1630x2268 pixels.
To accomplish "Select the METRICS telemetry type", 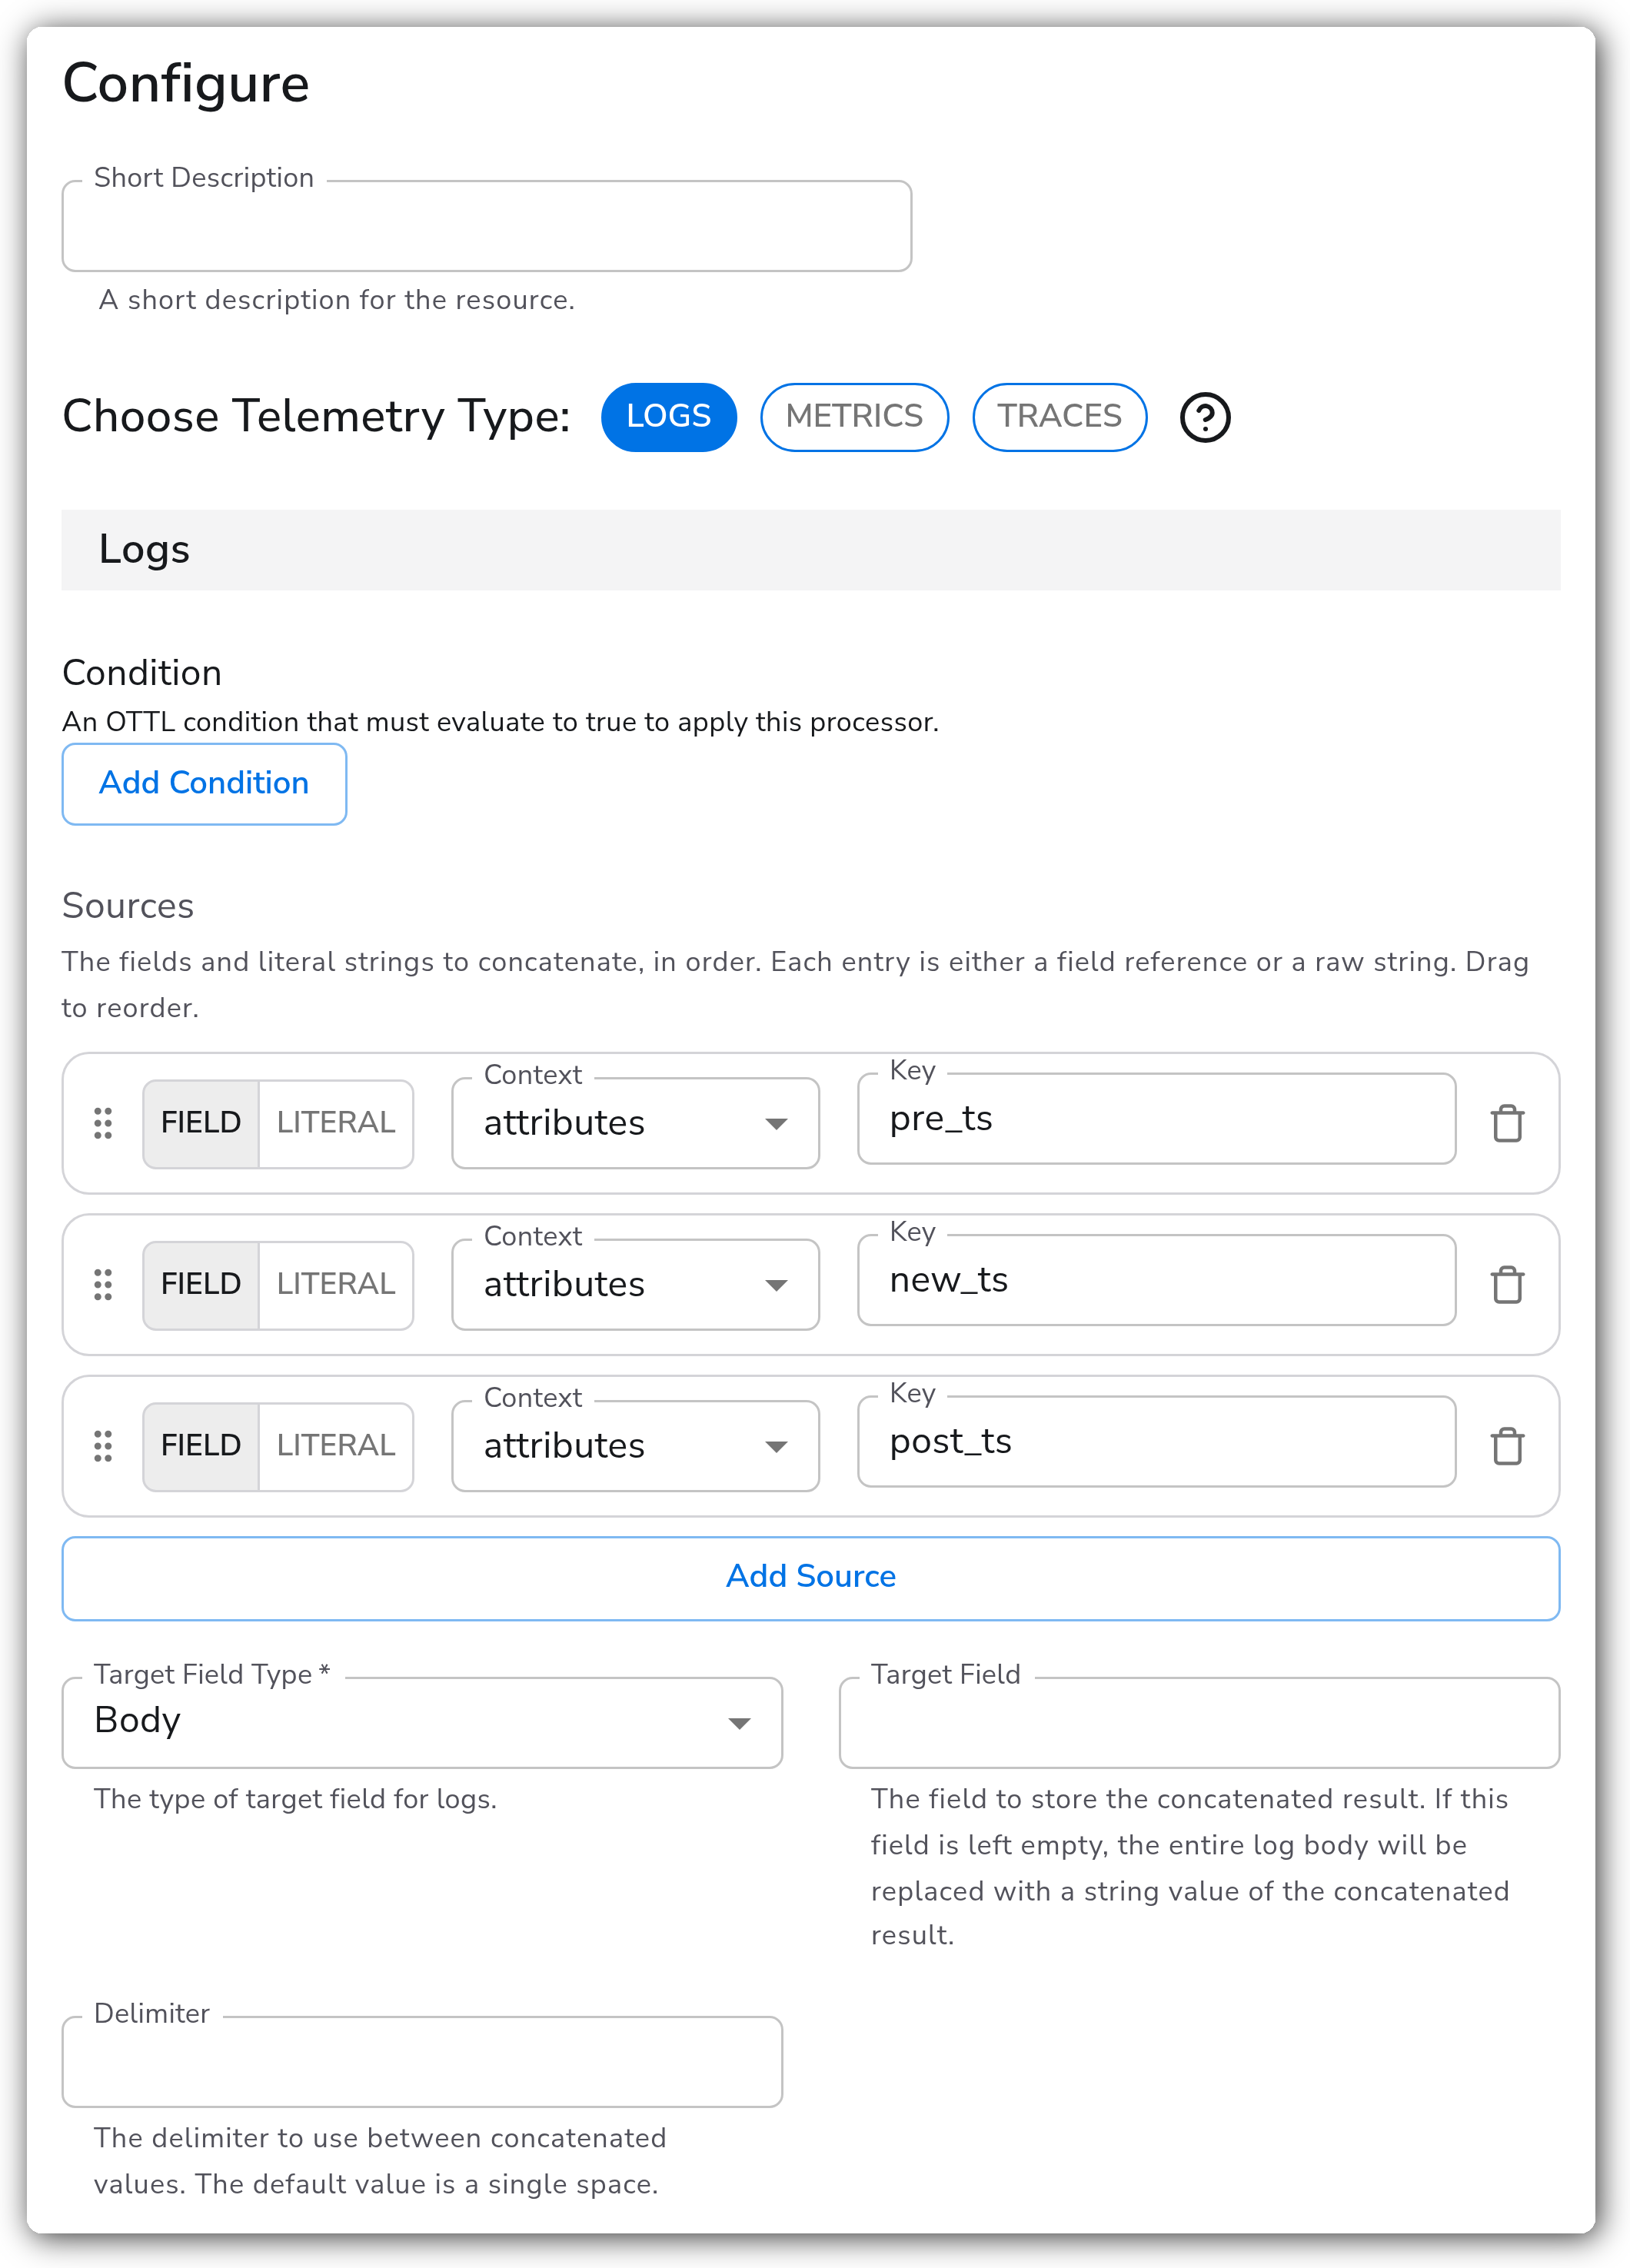I will point(854,417).
